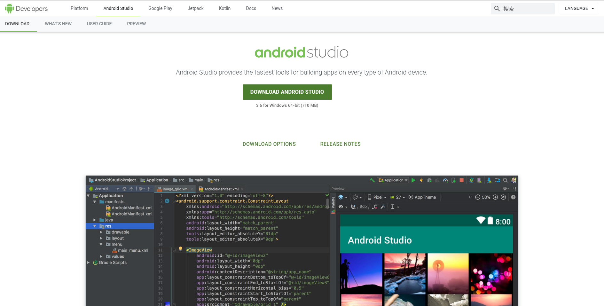Switch to WHAT'S NEW sub-tab
The image size is (604, 306).
pyautogui.click(x=58, y=24)
